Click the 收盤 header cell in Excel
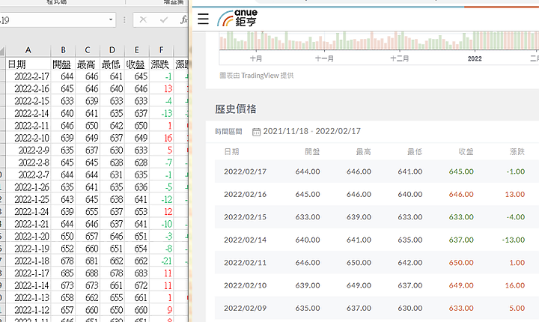539x322 pixels. coord(137,64)
